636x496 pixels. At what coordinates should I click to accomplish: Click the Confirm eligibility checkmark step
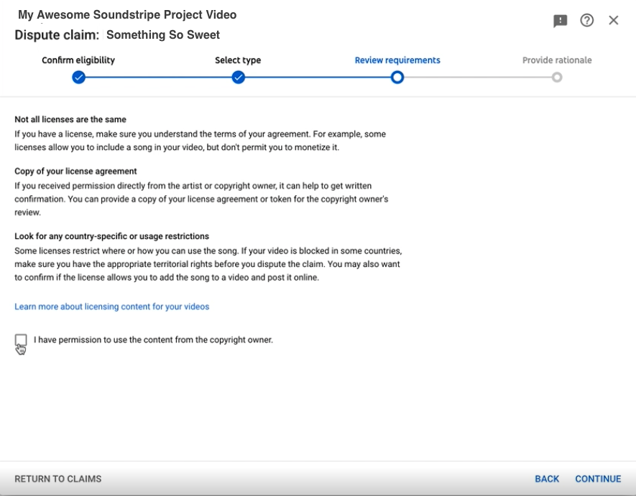pyautogui.click(x=78, y=78)
